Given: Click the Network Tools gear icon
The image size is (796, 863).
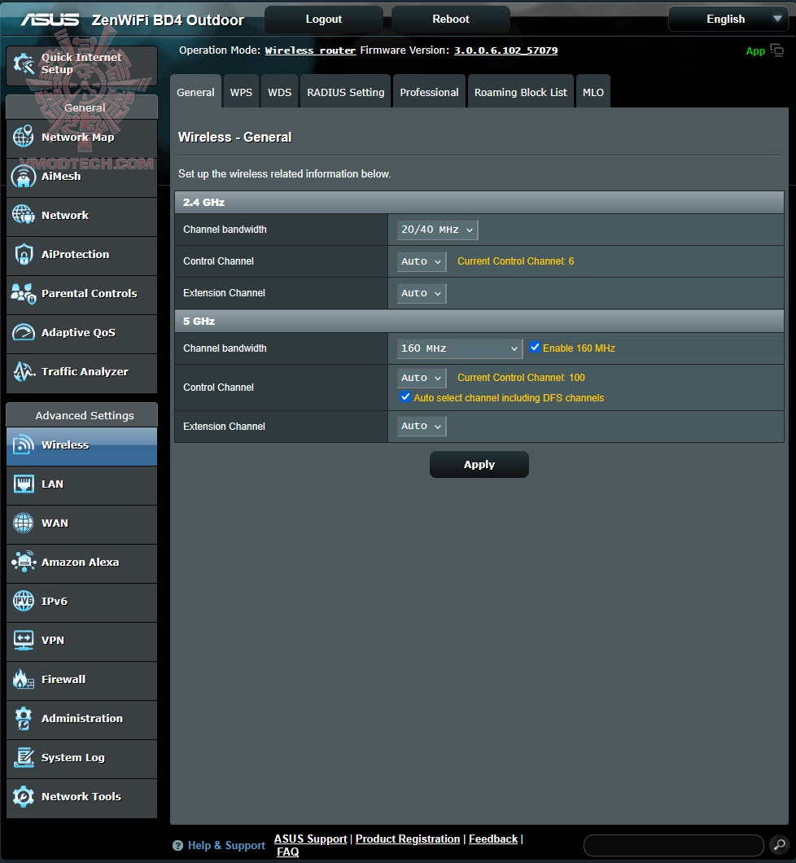Looking at the screenshot, I should [23, 796].
